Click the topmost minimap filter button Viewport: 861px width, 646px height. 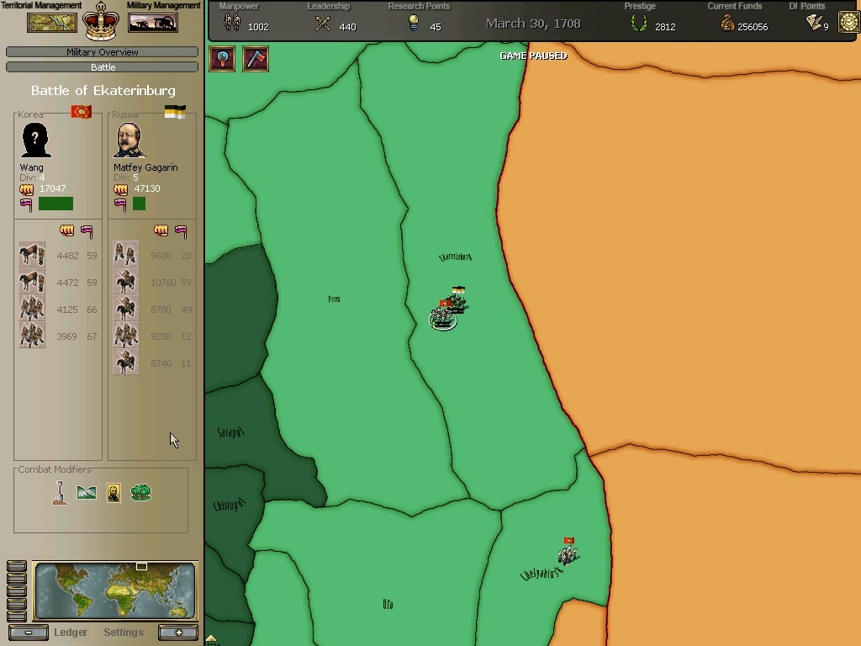pyautogui.click(x=17, y=566)
